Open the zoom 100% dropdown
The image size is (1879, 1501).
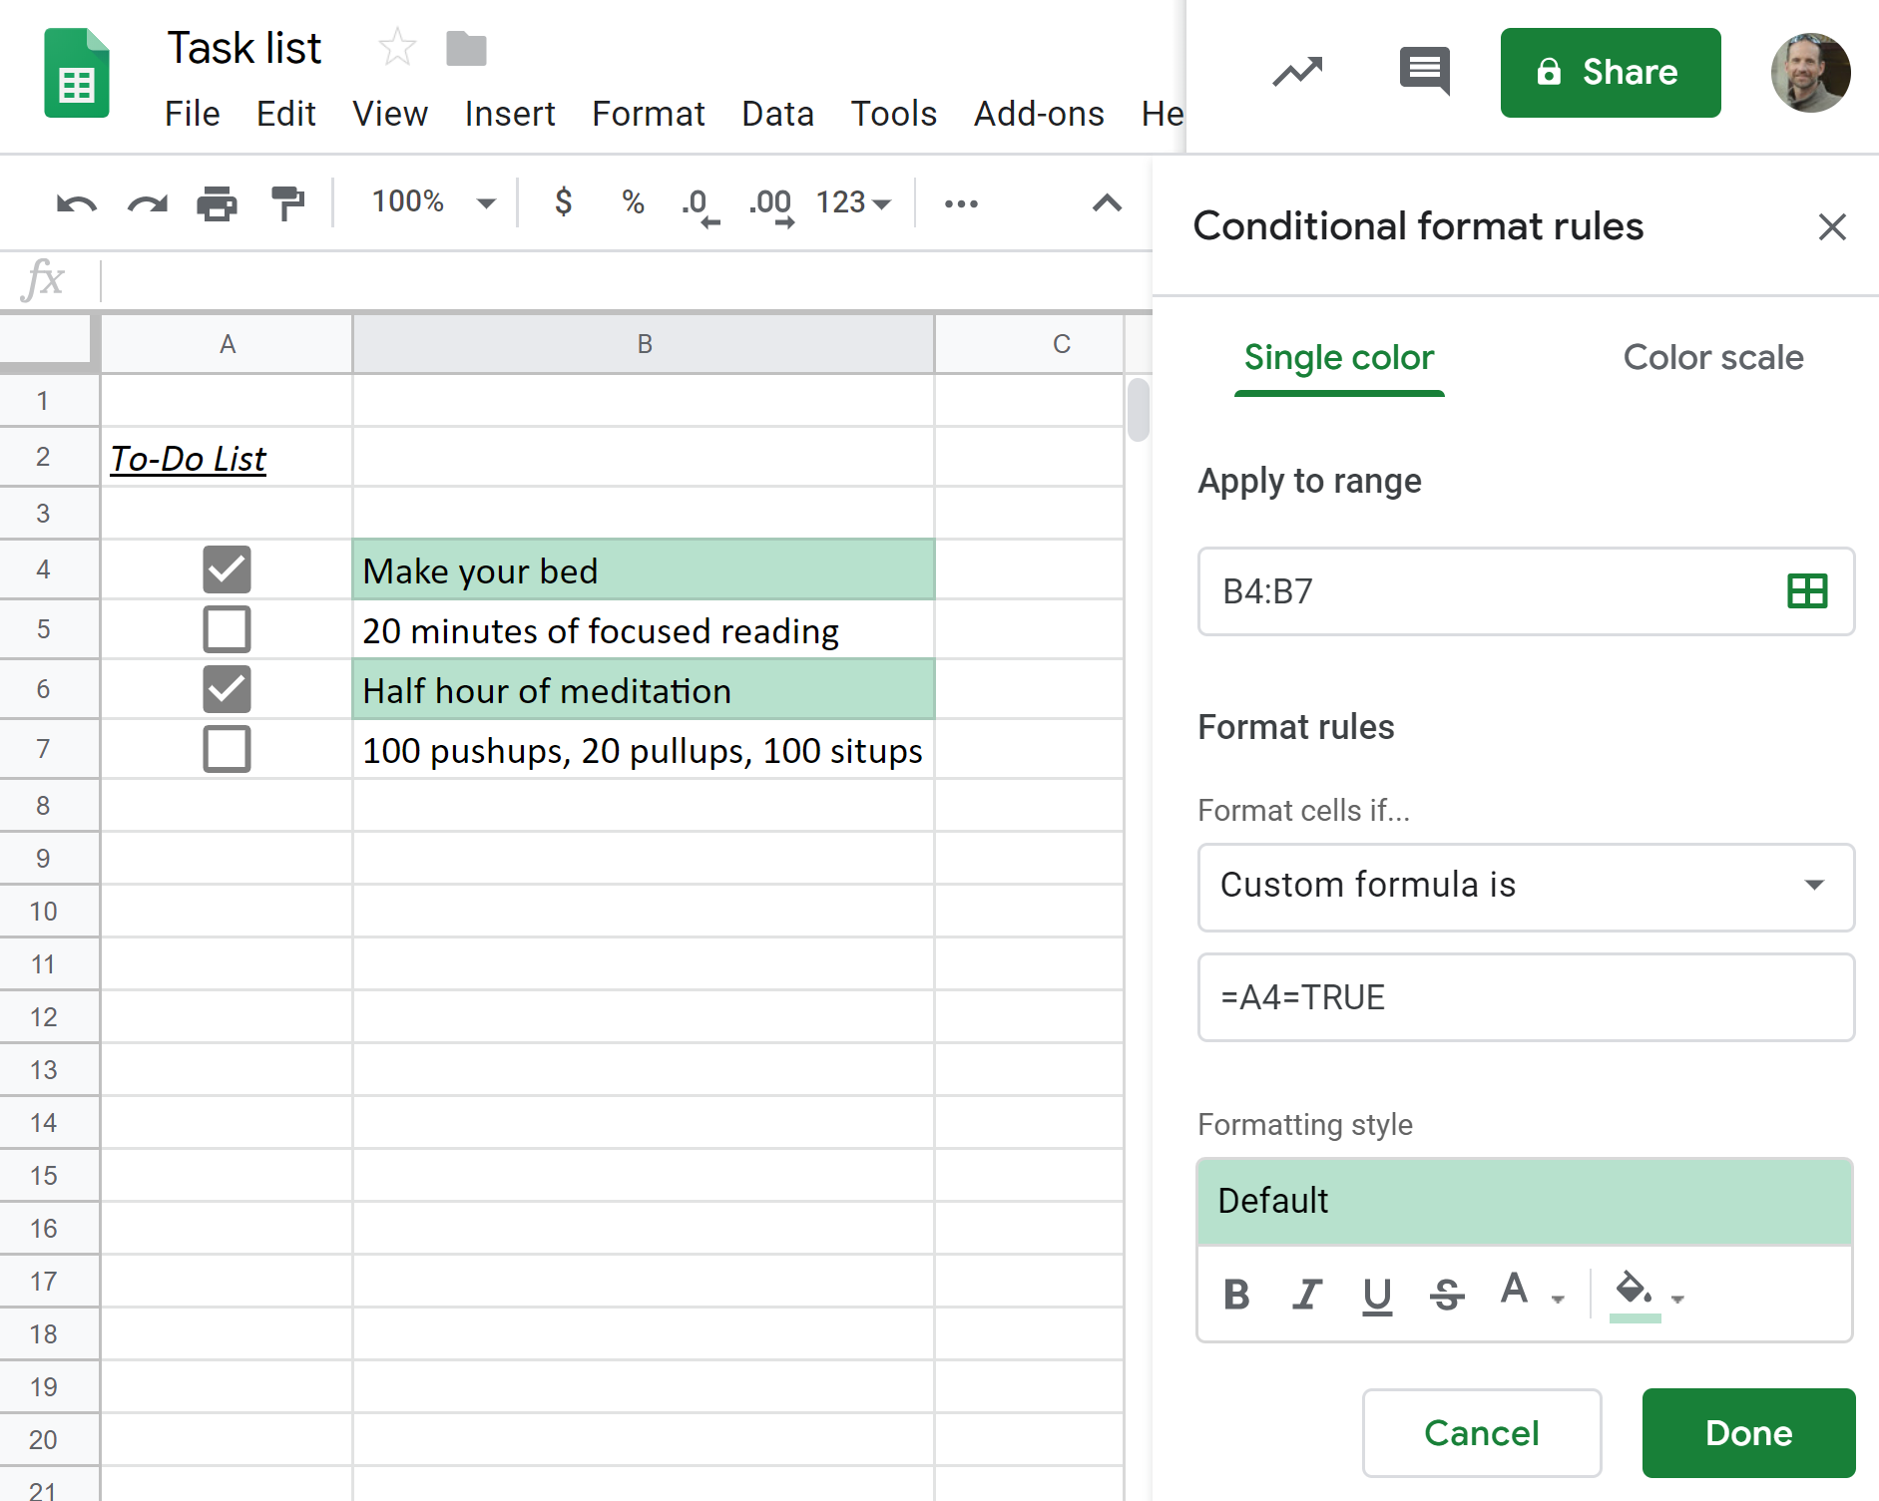pyautogui.click(x=433, y=202)
